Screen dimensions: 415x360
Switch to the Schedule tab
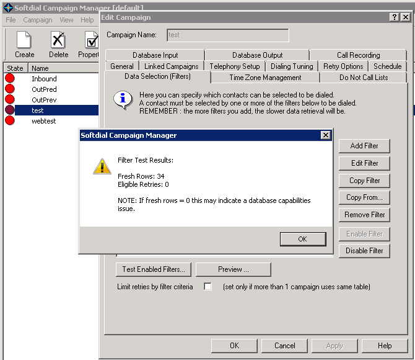(x=388, y=66)
